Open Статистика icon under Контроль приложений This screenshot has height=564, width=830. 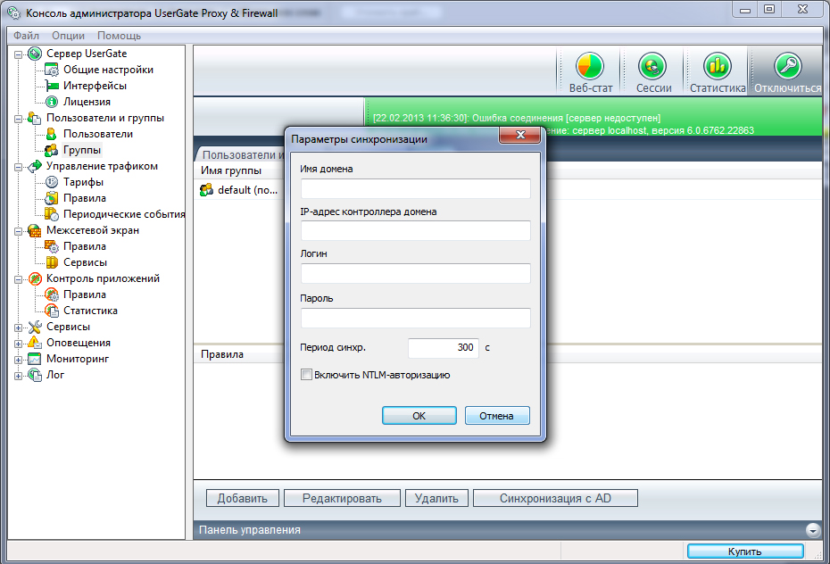pyautogui.click(x=52, y=311)
